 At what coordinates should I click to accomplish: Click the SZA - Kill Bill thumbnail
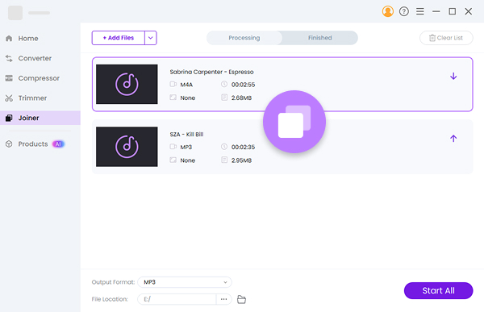point(127,147)
